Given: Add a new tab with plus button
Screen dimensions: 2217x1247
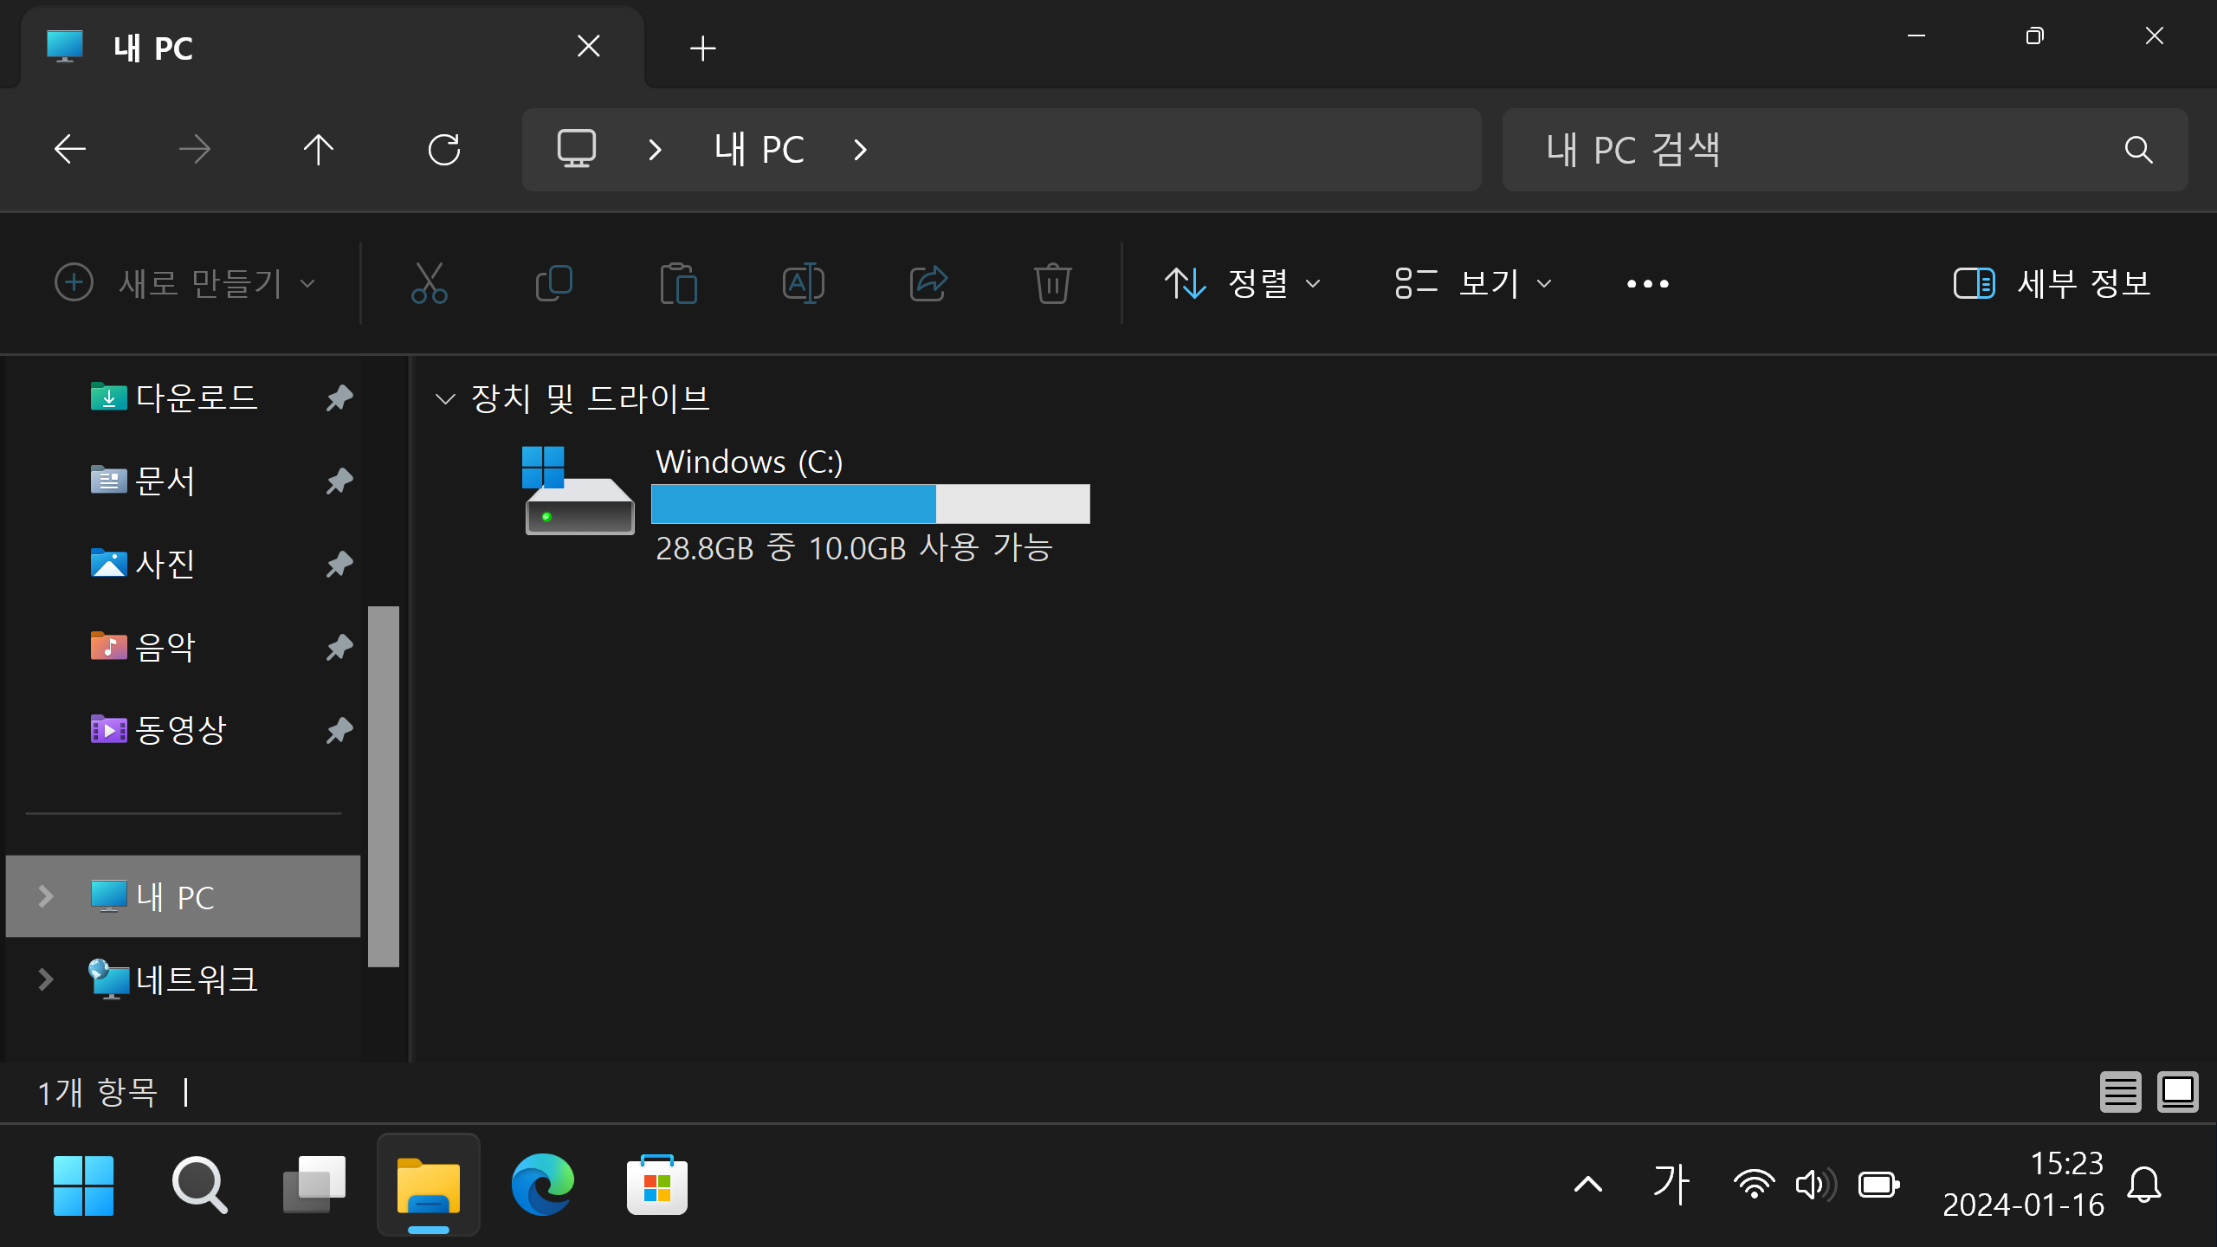Looking at the screenshot, I should (x=703, y=48).
